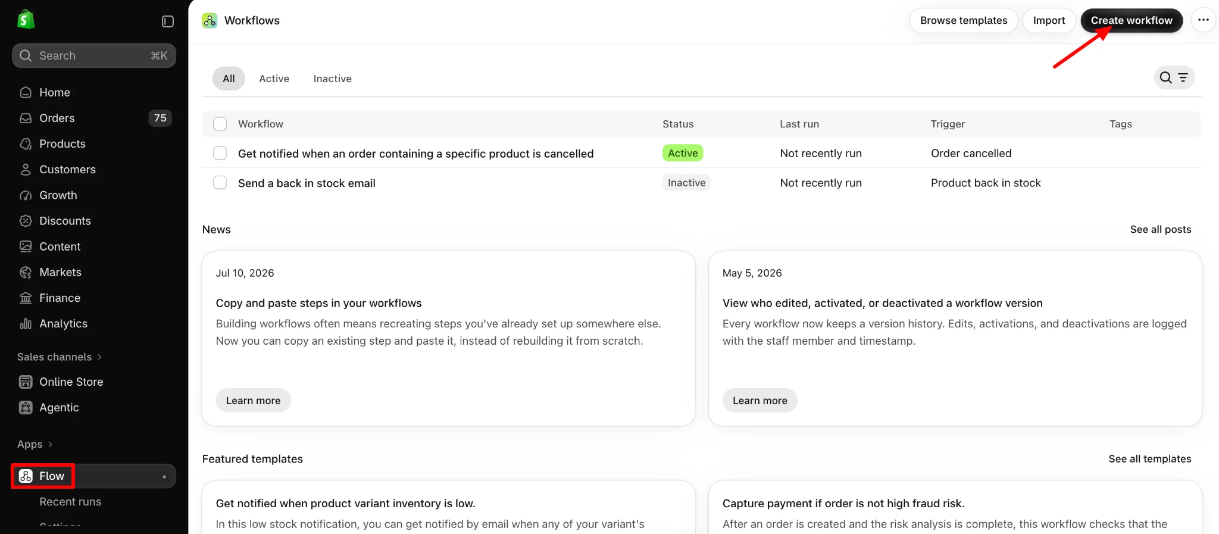Expand the Apps section
Image resolution: width=1219 pixels, height=534 pixels.
coord(35,444)
